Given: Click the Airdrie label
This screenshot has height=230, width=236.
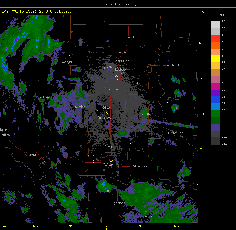Looking at the screenshot, I should point(110,147).
